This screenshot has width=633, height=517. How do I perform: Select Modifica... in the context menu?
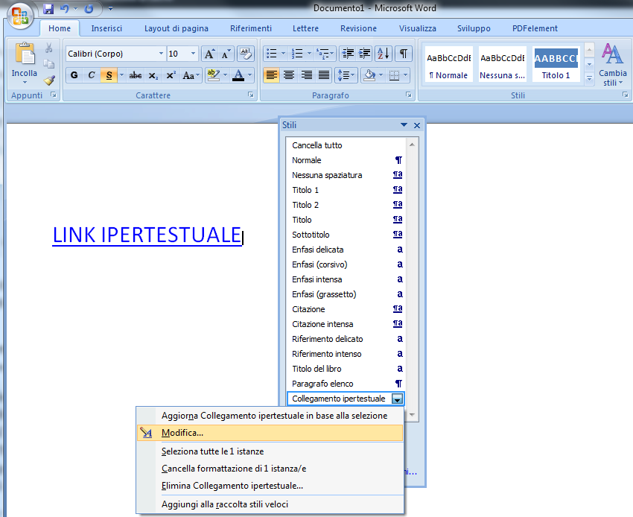pos(182,433)
